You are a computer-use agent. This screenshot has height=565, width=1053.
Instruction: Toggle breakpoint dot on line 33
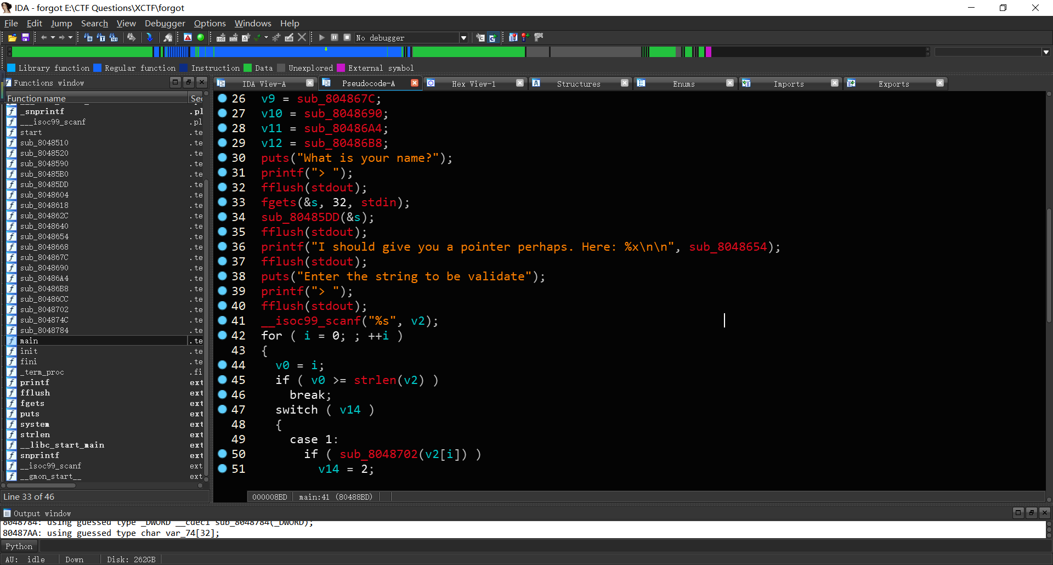(222, 202)
